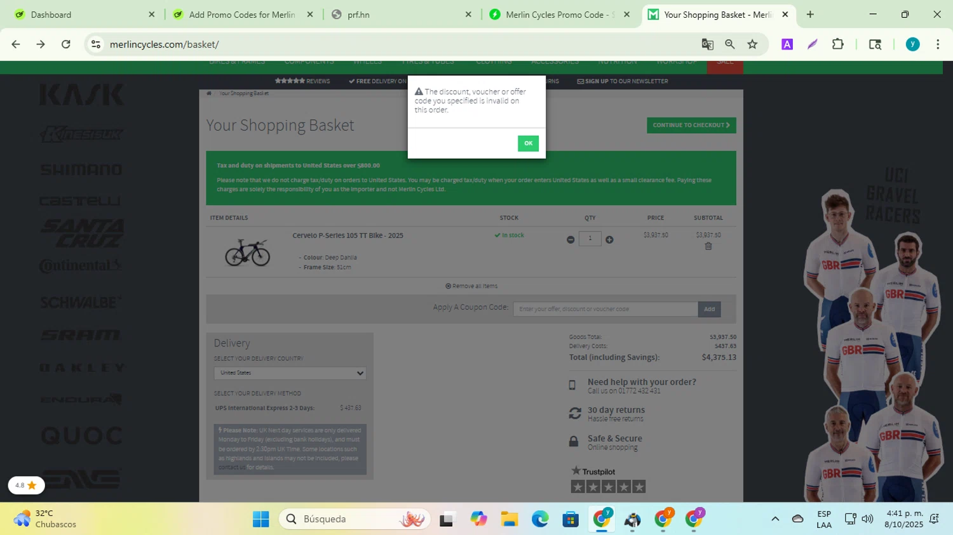Increase bike quantity with plus icon
Image resolution: width=953 pixels, height=535 pixels.
point(609,239)
